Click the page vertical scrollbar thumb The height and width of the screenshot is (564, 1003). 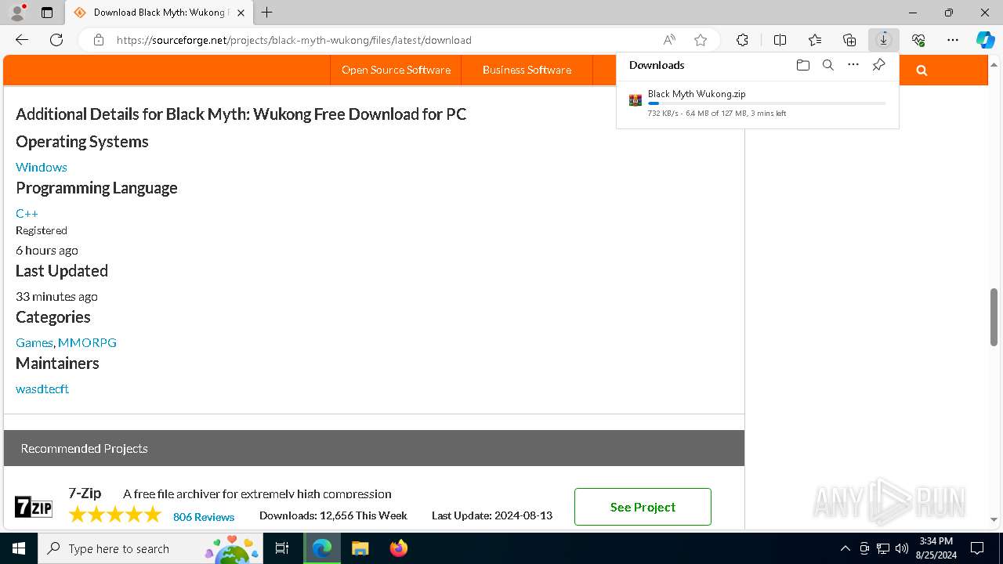click(994, 317)
